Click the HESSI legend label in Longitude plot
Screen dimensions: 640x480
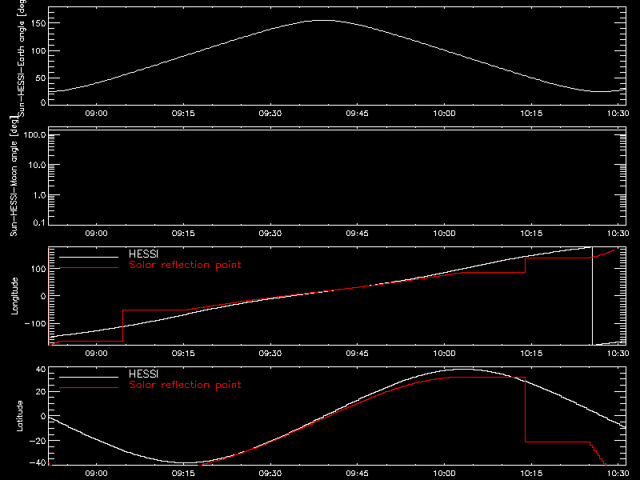click(x=143, y=254)
